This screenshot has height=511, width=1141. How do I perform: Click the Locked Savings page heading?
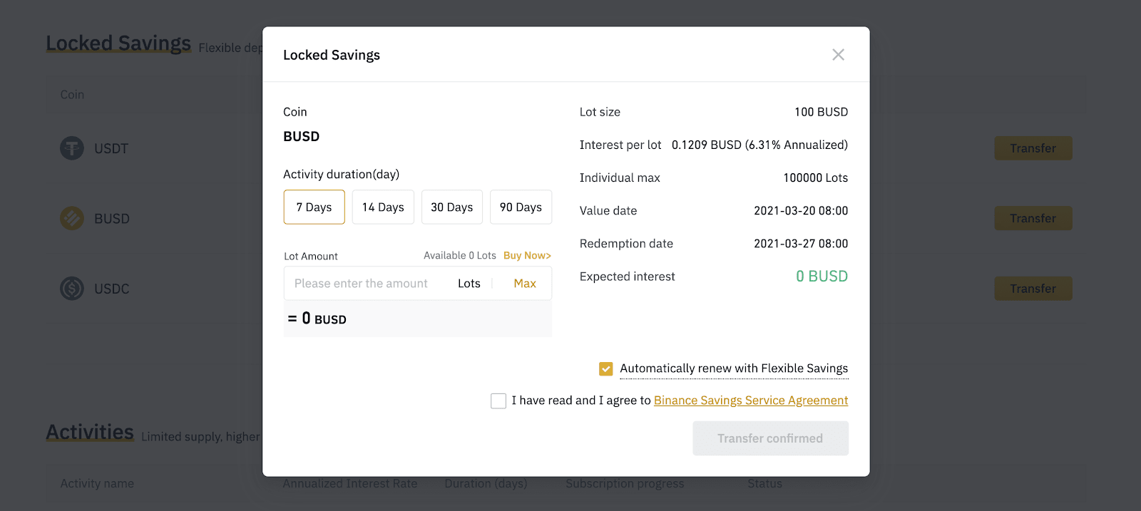coord(118,43)
